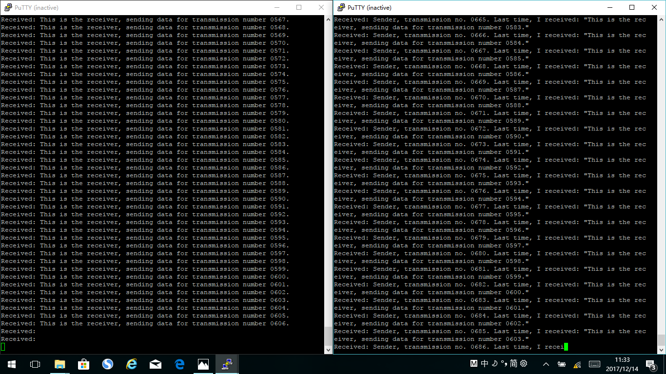
Task: Open IME settings gear icon
Action: tap(524, 363)
